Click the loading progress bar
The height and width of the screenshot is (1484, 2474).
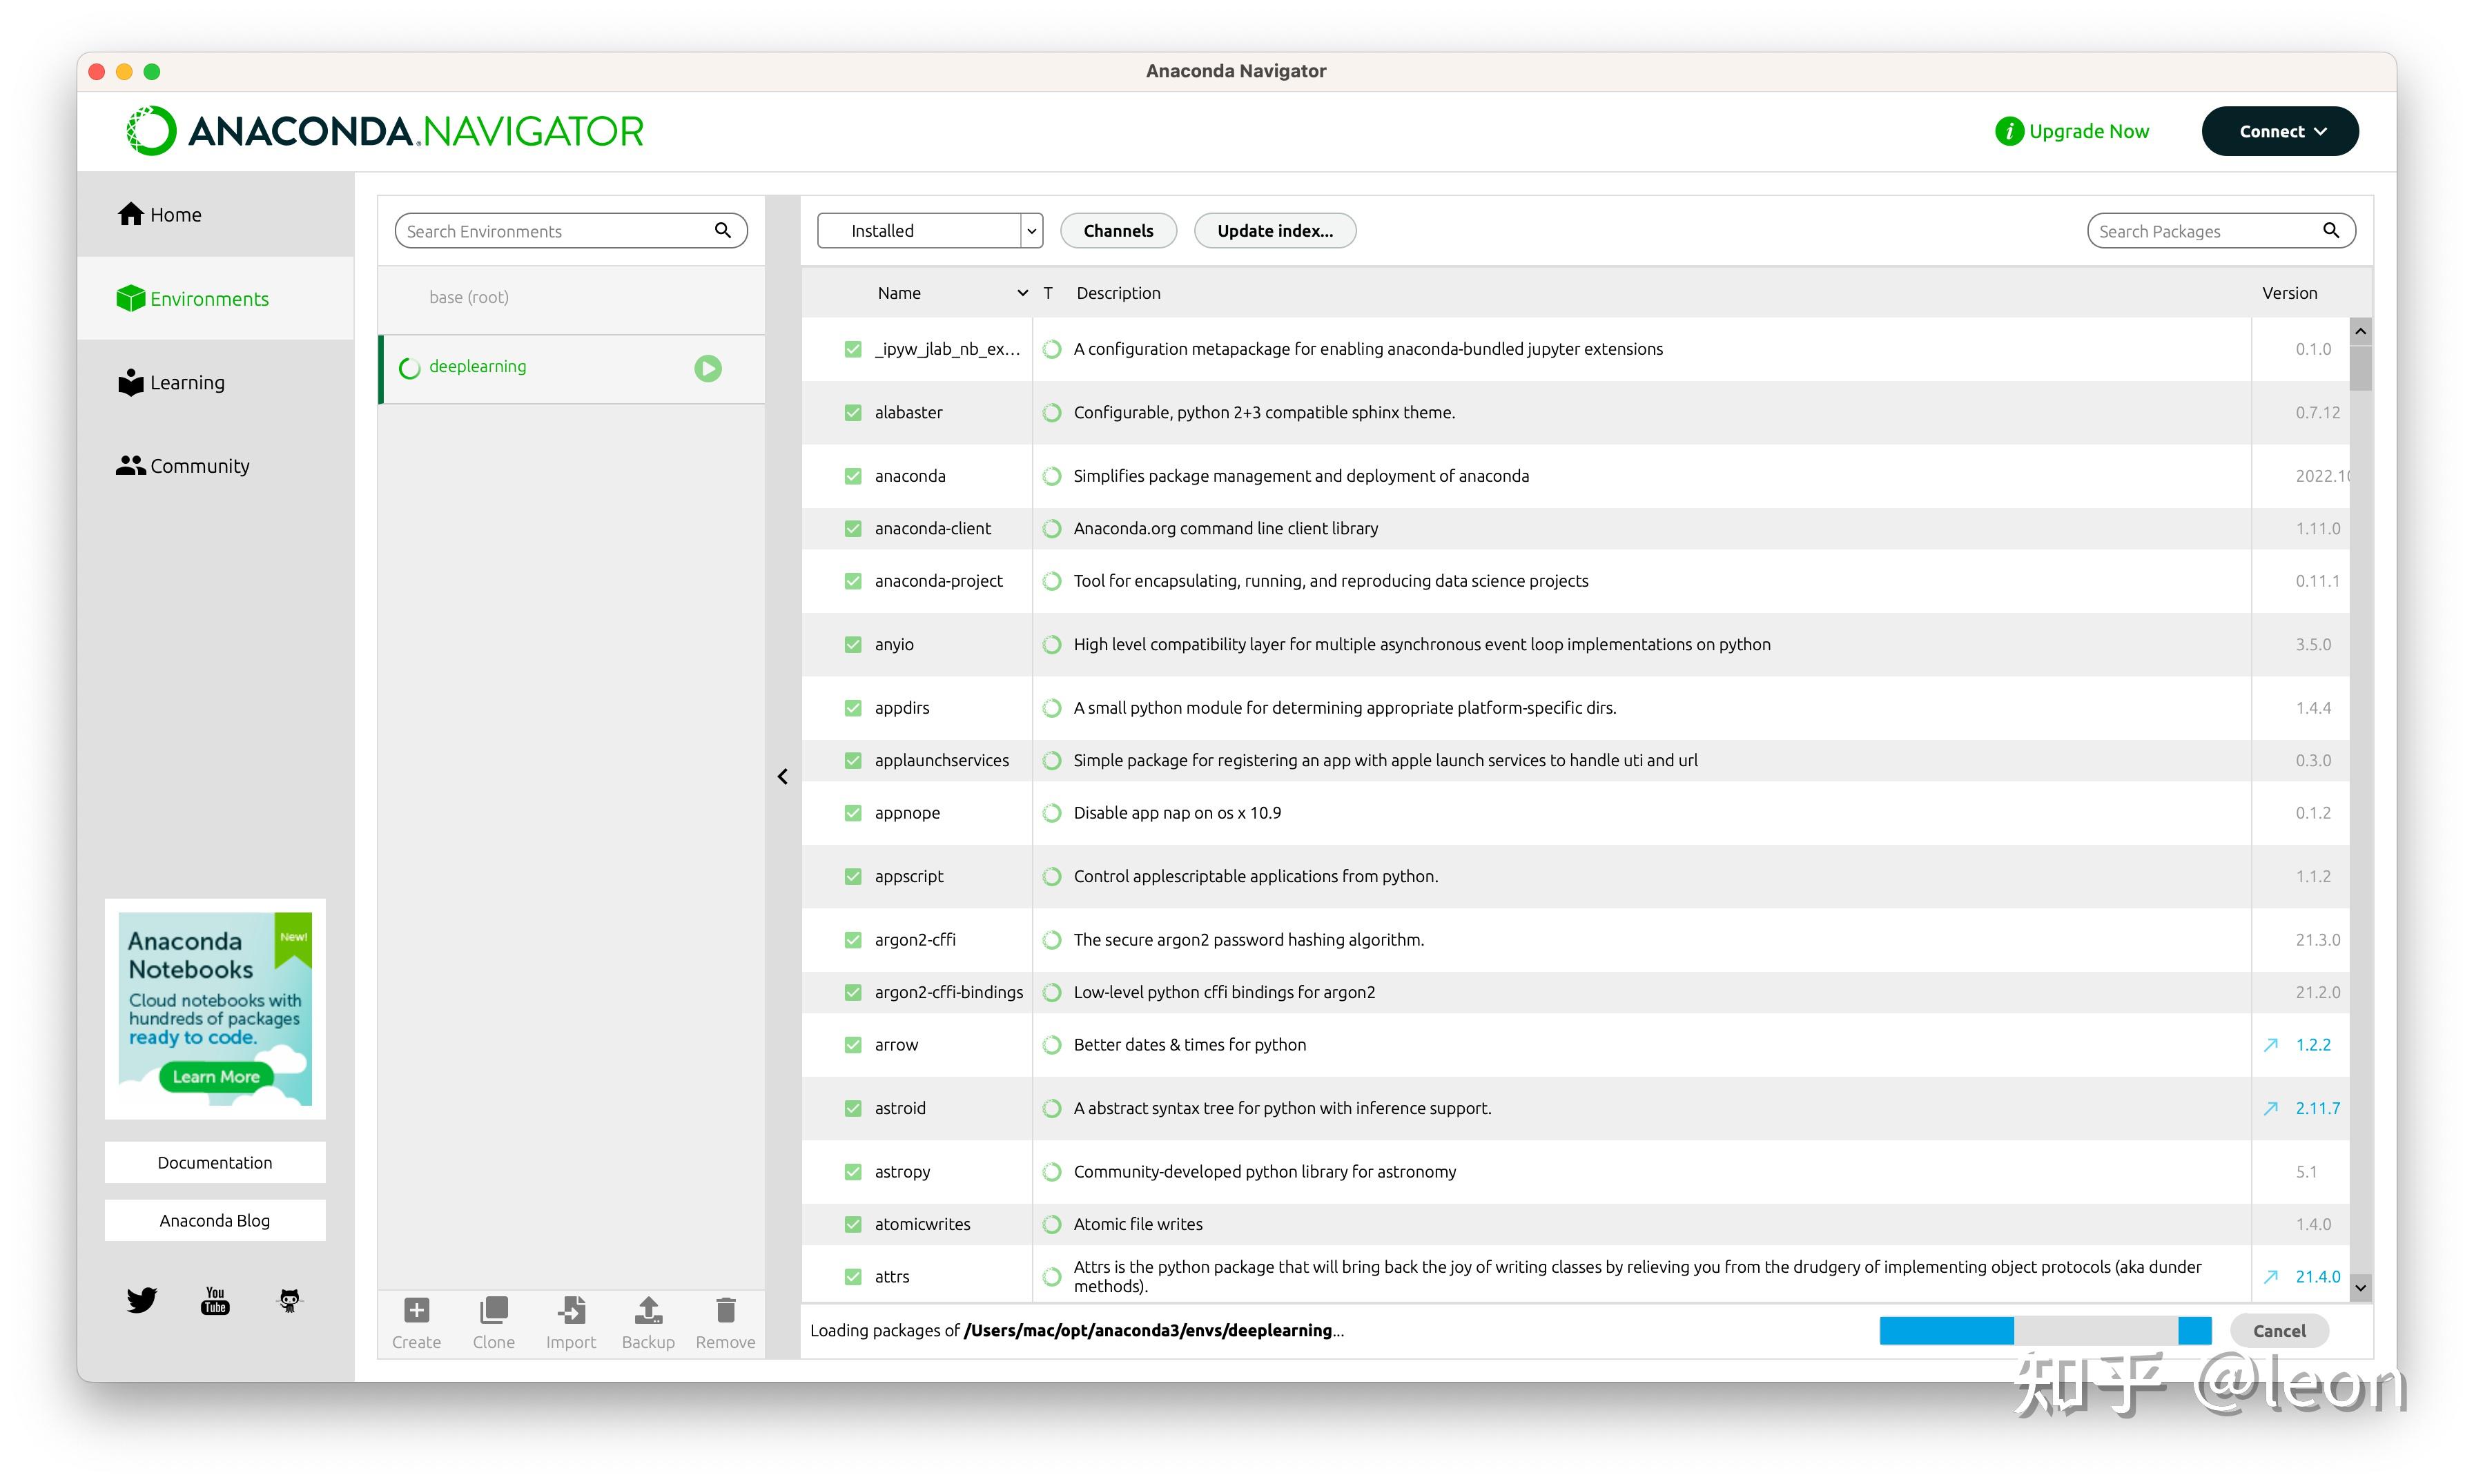2045,1331
